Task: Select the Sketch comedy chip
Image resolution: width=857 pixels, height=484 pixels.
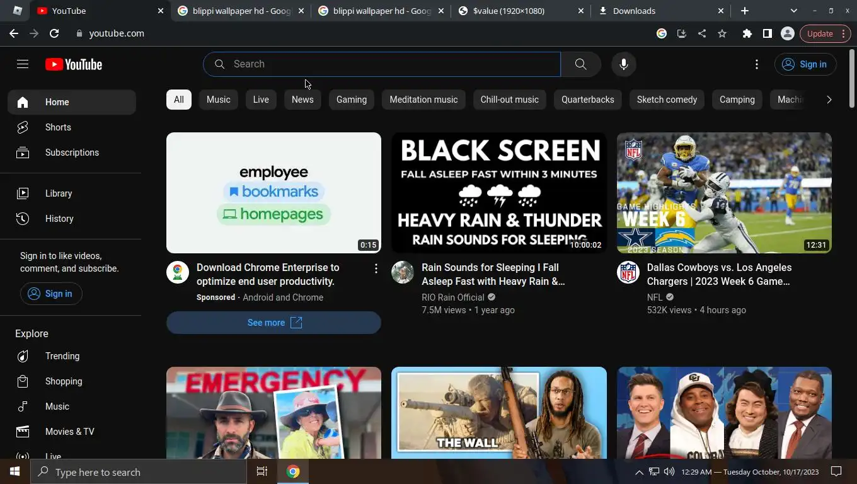Action: [667, 100]
